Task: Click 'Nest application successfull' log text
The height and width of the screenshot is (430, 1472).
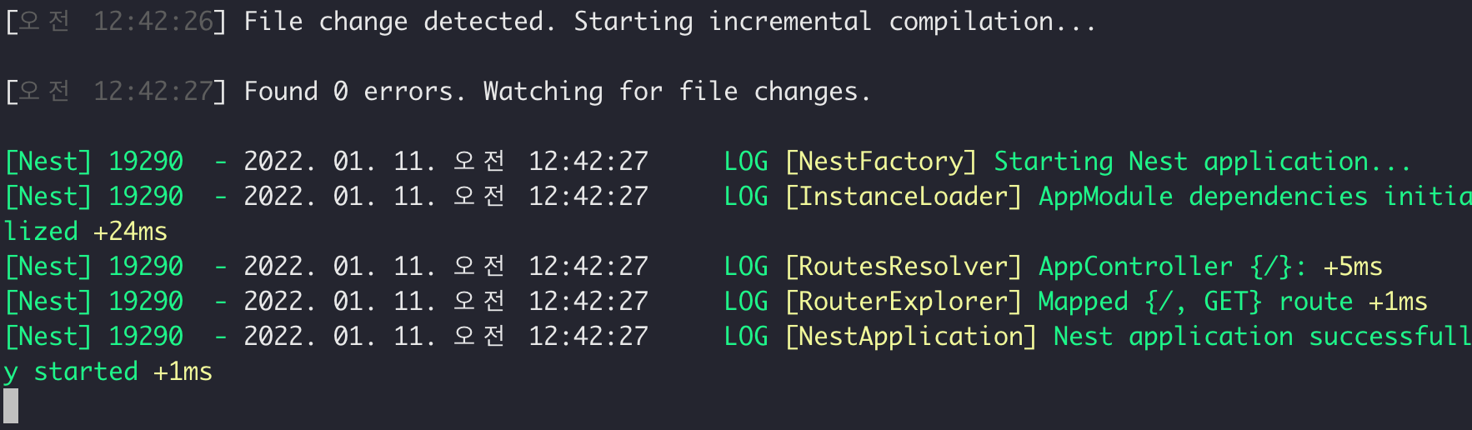Action: pyautogui.click(x=1262, y=337)
